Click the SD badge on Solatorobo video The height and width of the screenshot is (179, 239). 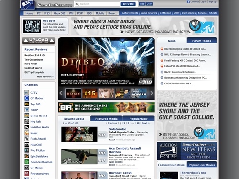[x=102, y=135]
